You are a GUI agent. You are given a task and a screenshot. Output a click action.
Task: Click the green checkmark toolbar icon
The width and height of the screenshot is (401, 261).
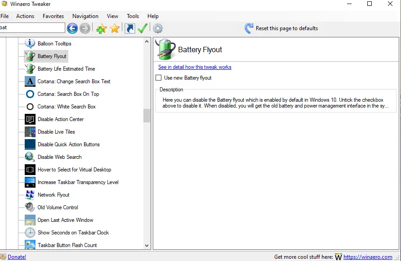pyautogui.click(x=143, y=28)
